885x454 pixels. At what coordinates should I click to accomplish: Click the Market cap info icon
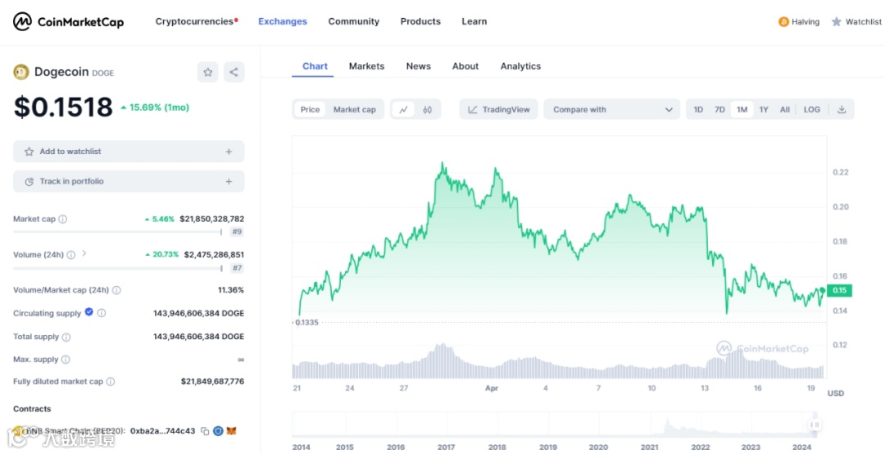point(63,220)
